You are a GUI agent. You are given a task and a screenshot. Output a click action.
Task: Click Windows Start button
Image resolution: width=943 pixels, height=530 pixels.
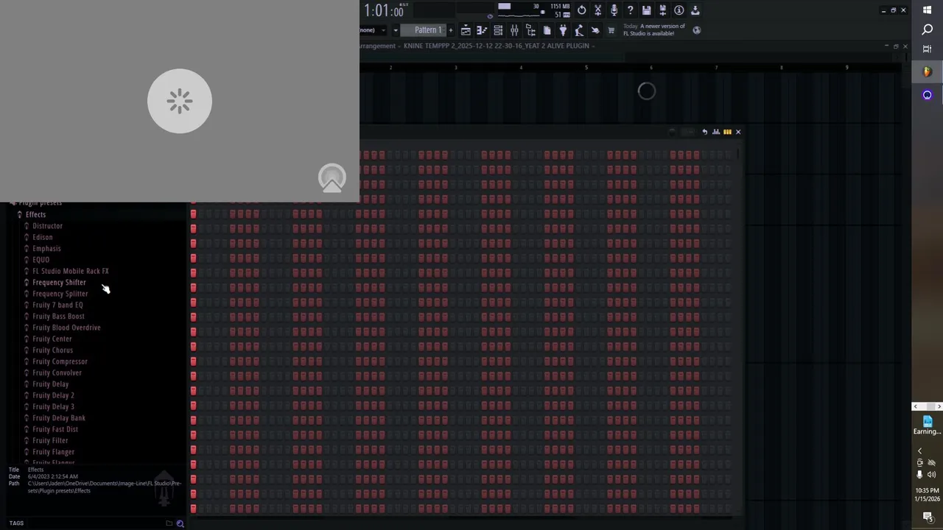coord(928,10)
